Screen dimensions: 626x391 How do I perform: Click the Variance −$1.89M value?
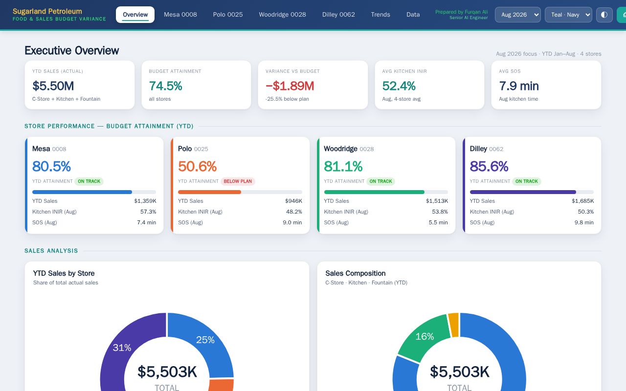pos(290,86)
